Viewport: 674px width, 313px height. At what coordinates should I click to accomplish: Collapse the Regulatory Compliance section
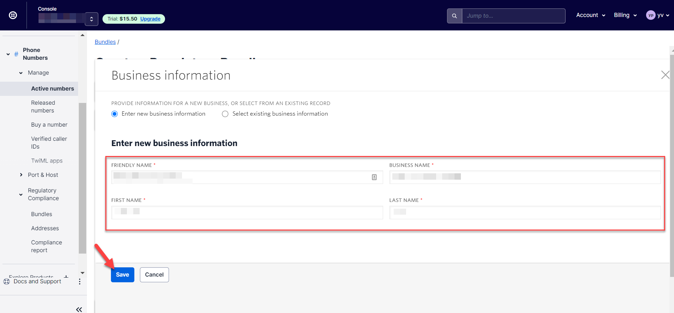point(21,195)
